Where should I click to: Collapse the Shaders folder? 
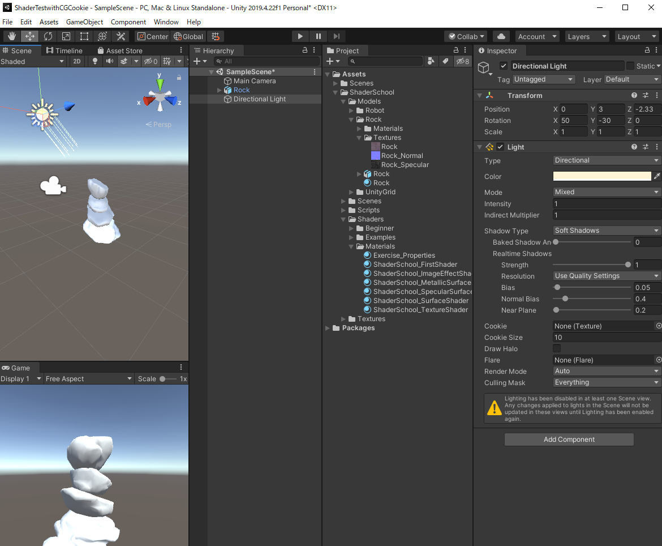click(343, 219)
